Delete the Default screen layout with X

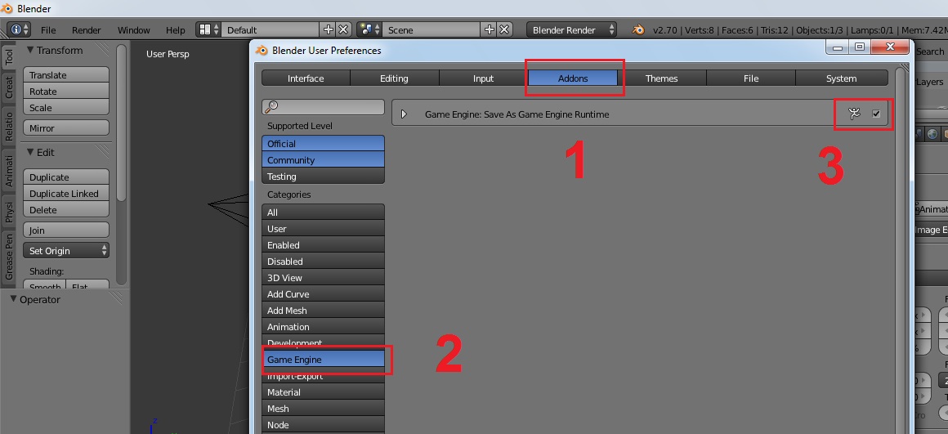(343, 29)
